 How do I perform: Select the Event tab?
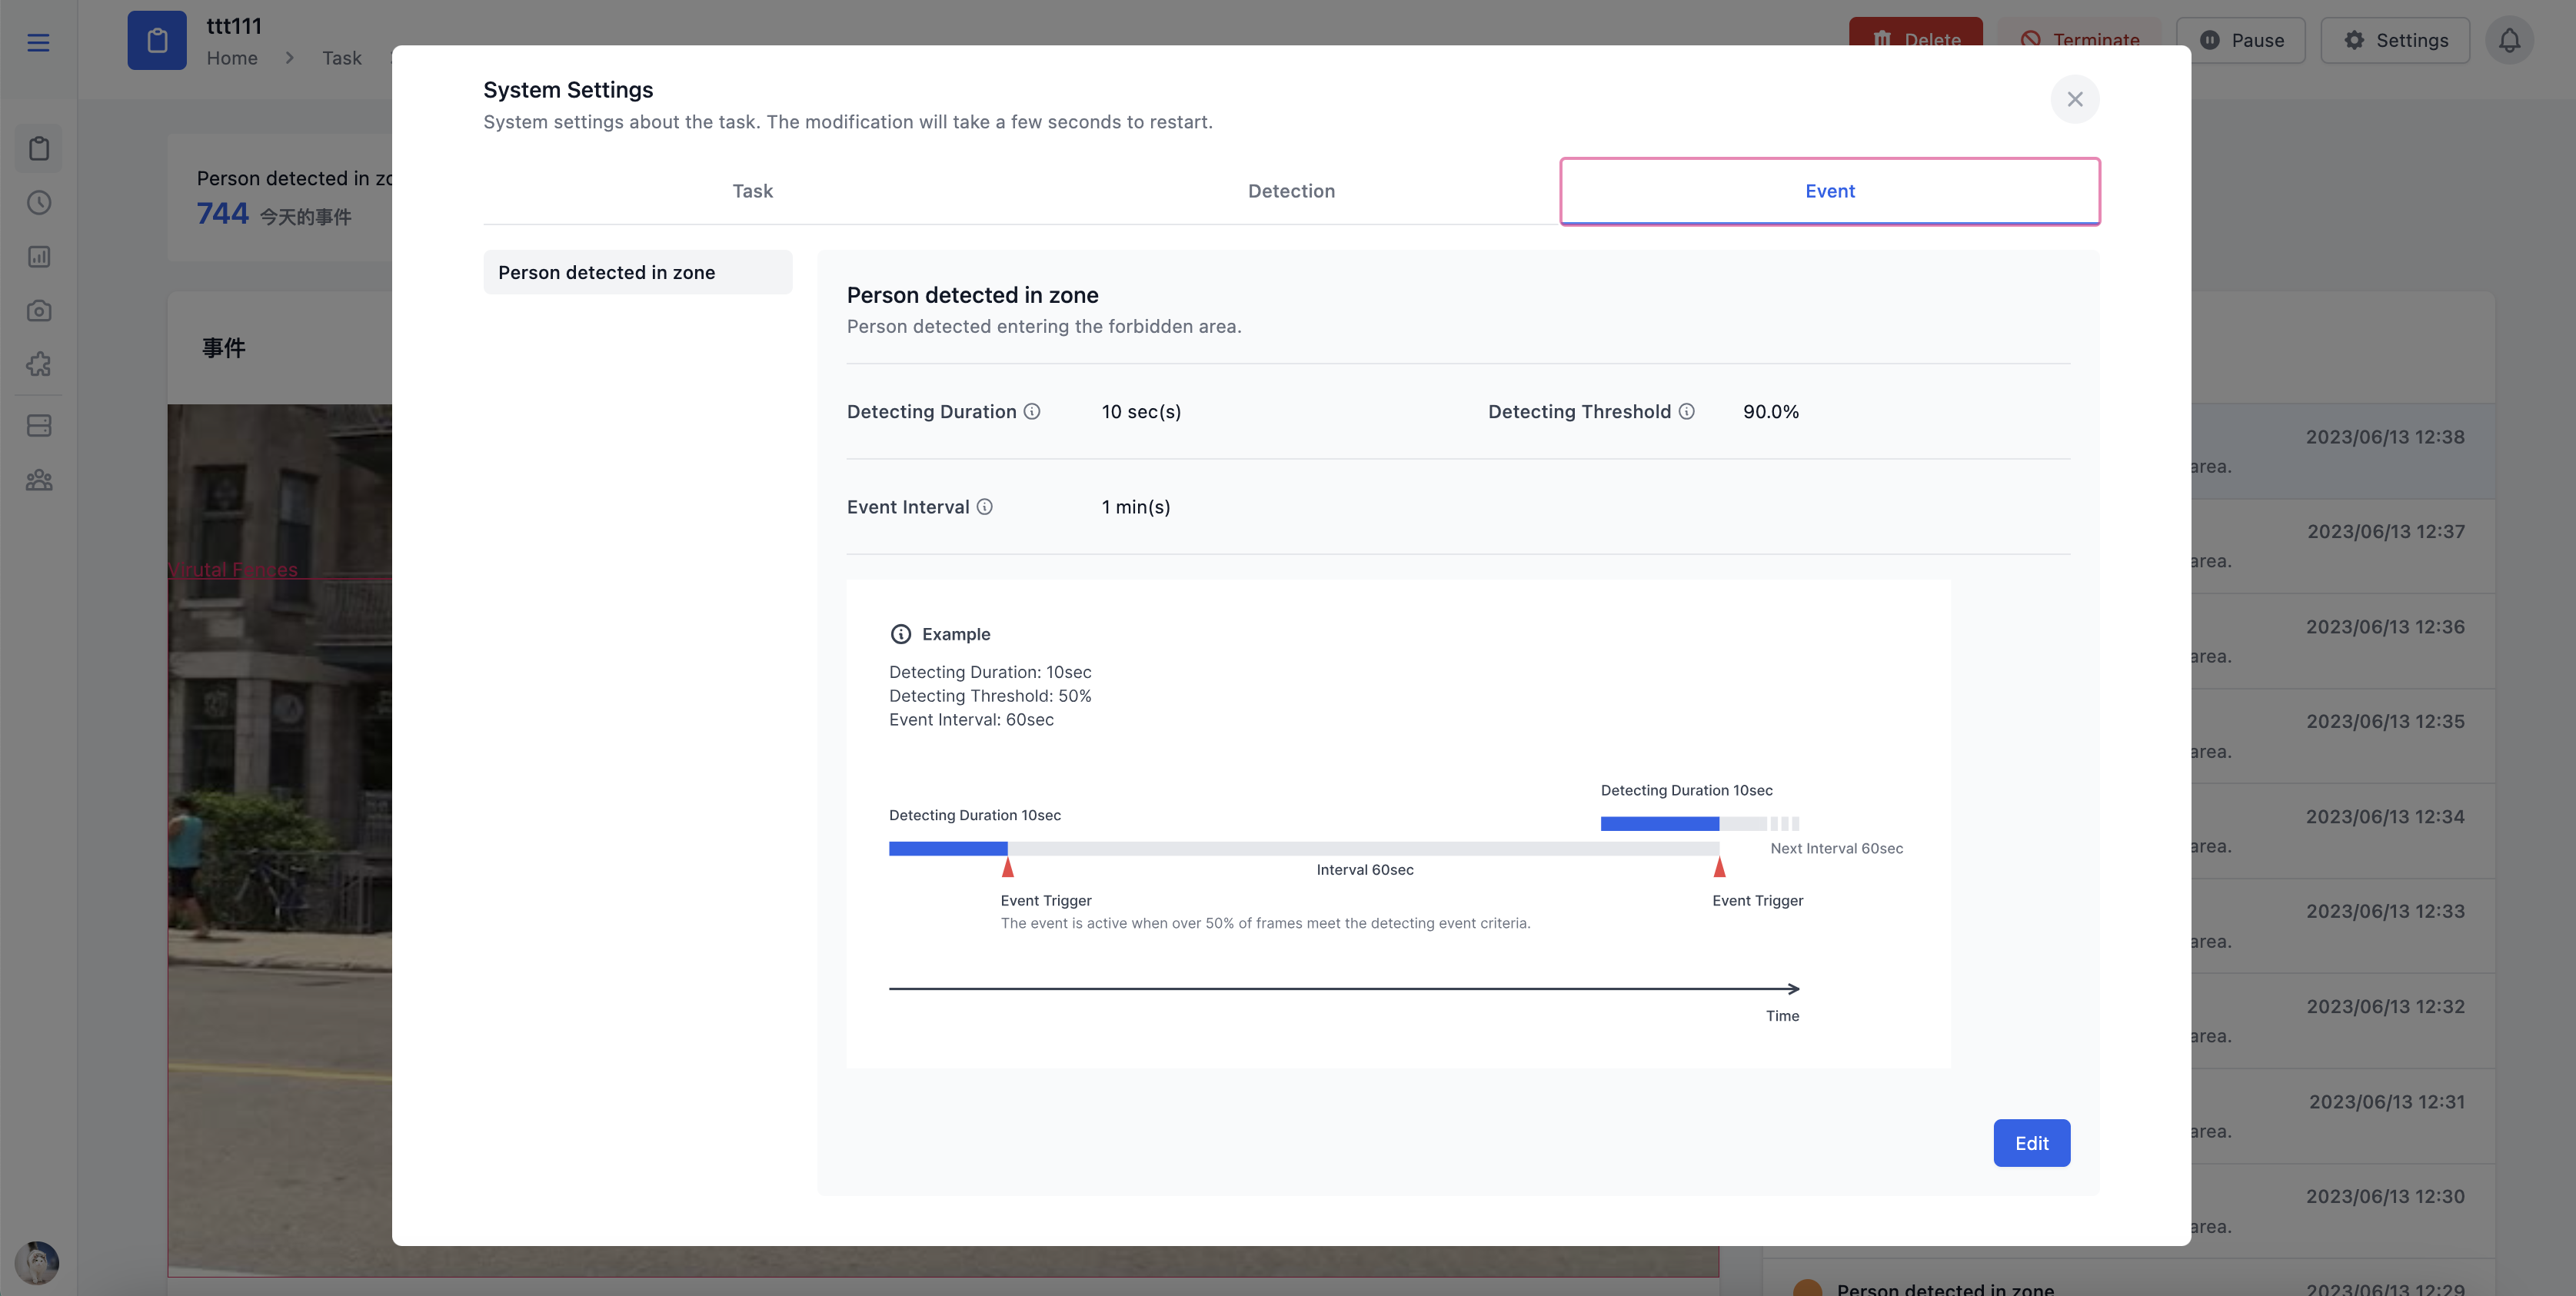pyautogui.click(x=1829, y=191)
